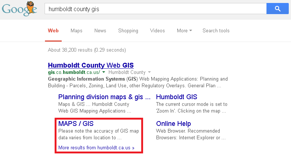
Task: Expand the More dropdown menu
Action: (184, 31)
